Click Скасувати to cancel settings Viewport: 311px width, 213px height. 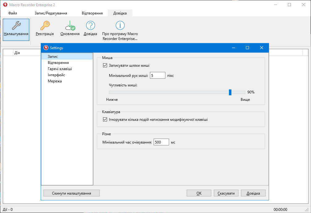(226, 193)
